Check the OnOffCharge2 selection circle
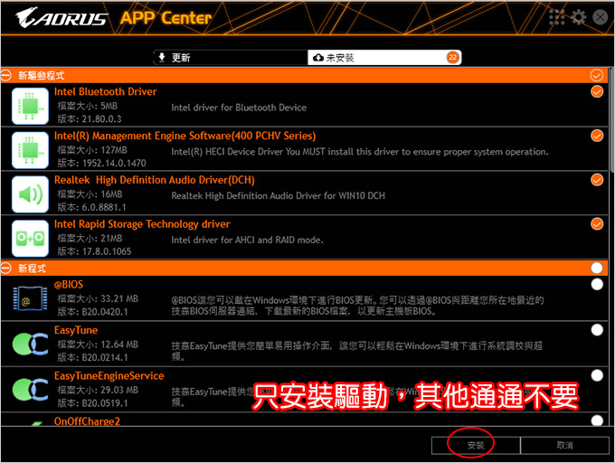 pyautogui.click(x=597, y=420)
